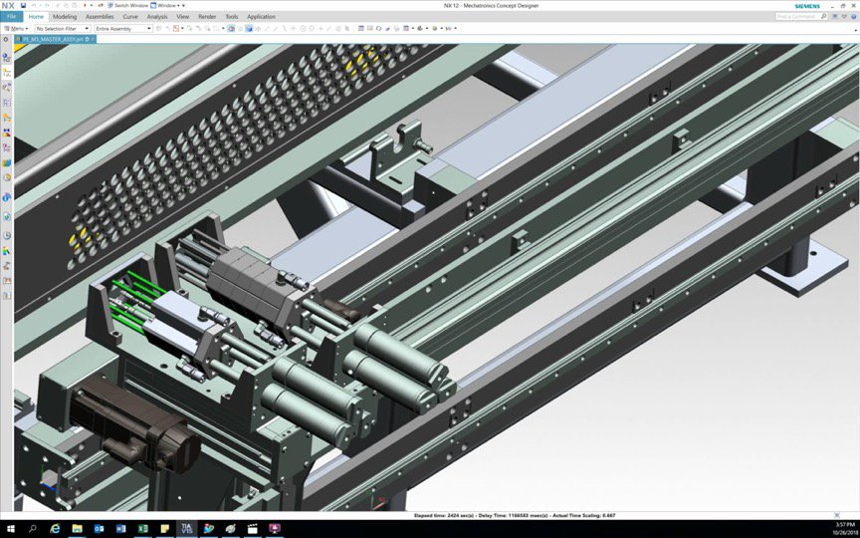
Task: Launch Internet Explorer from the taskbar
Action: [55, 529]
